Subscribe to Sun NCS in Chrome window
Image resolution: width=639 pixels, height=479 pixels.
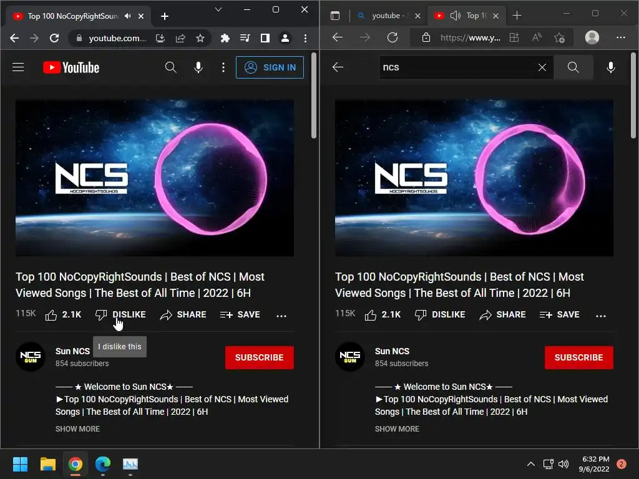259,357
